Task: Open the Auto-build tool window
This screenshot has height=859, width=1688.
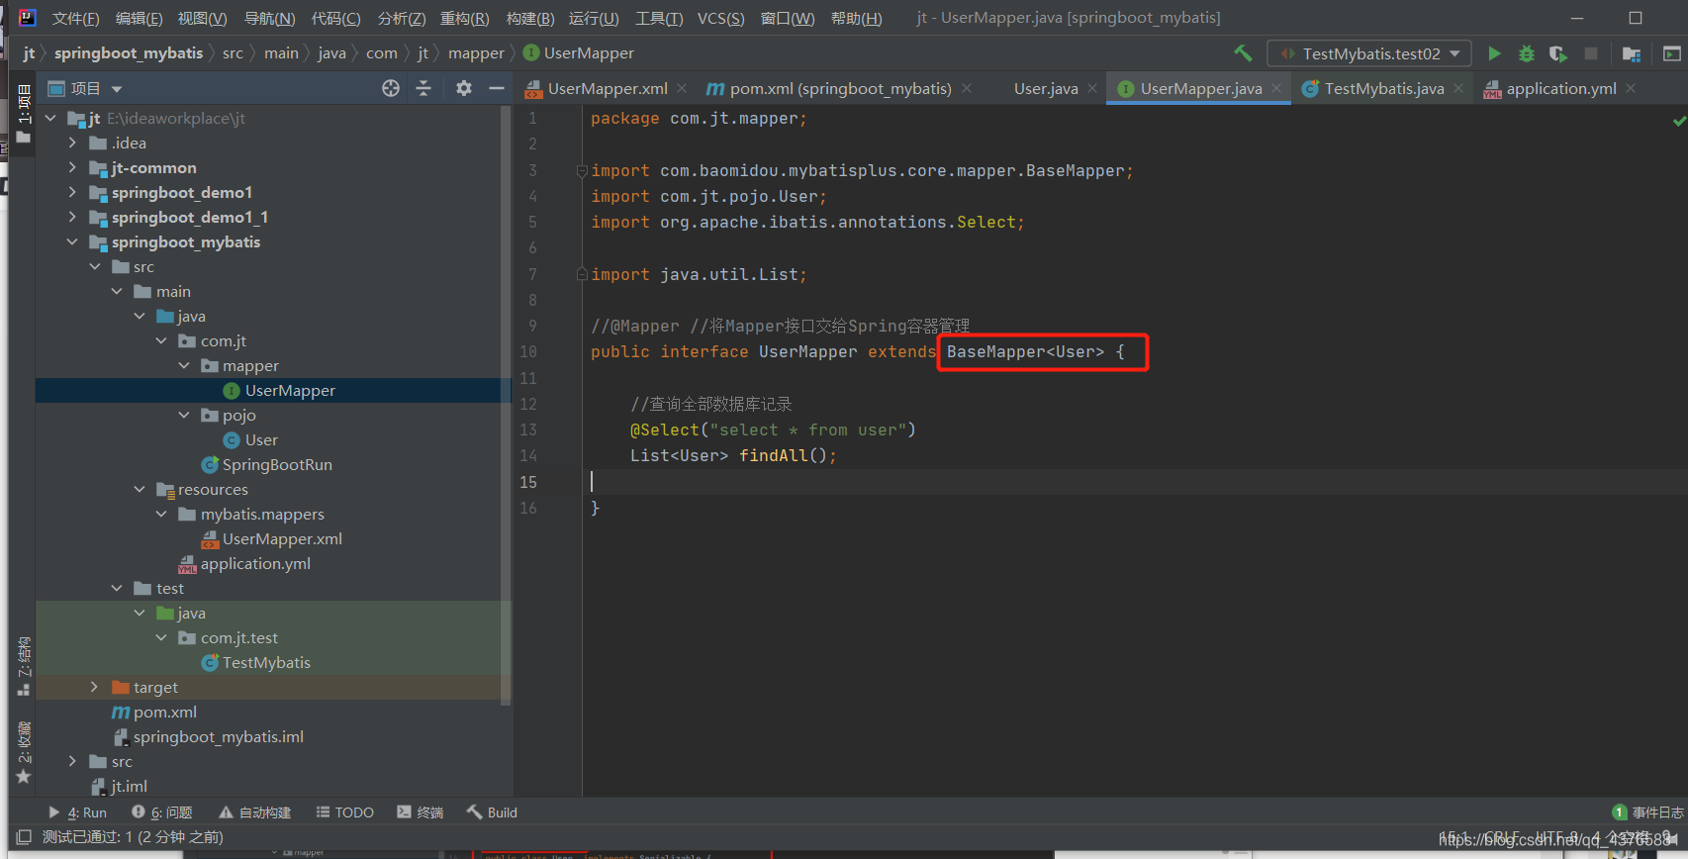Action: pyautogui.click(x=254, y=812)
